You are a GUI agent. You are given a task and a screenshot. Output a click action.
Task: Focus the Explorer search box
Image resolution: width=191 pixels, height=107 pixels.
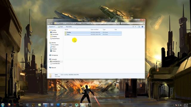(x=132, y=23)
